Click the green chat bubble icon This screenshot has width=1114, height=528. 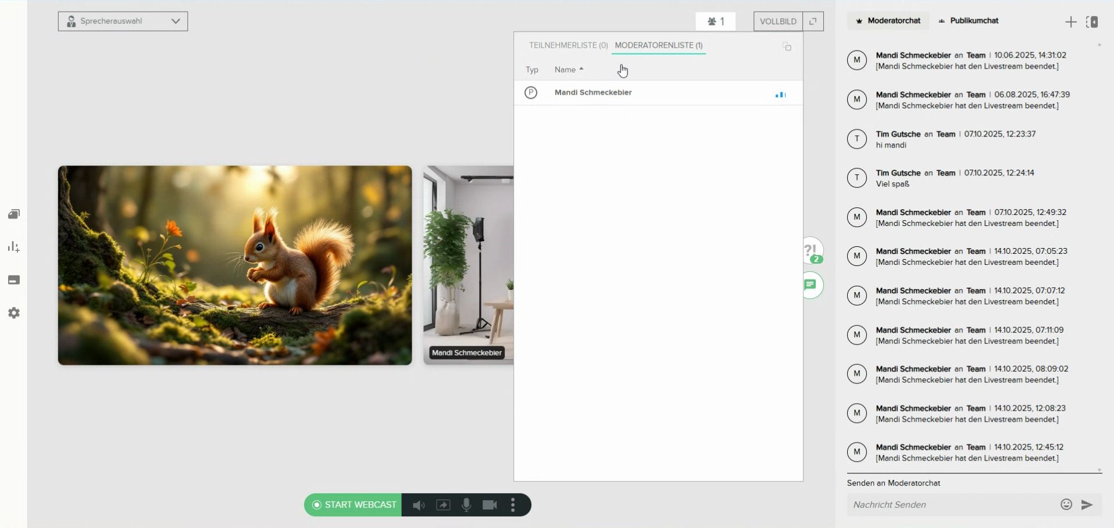click(x=810, y=285)
